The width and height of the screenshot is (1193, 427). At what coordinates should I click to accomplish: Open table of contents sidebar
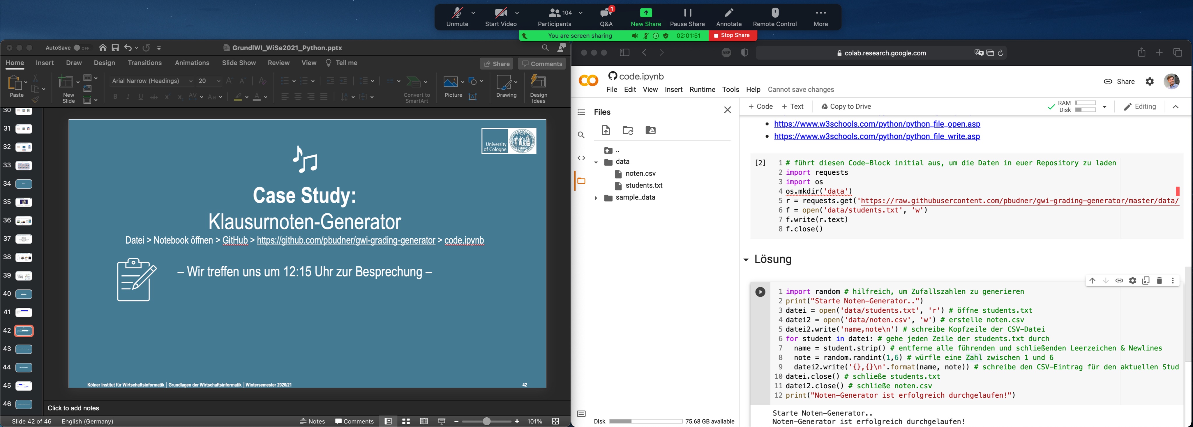pos(581,112)
